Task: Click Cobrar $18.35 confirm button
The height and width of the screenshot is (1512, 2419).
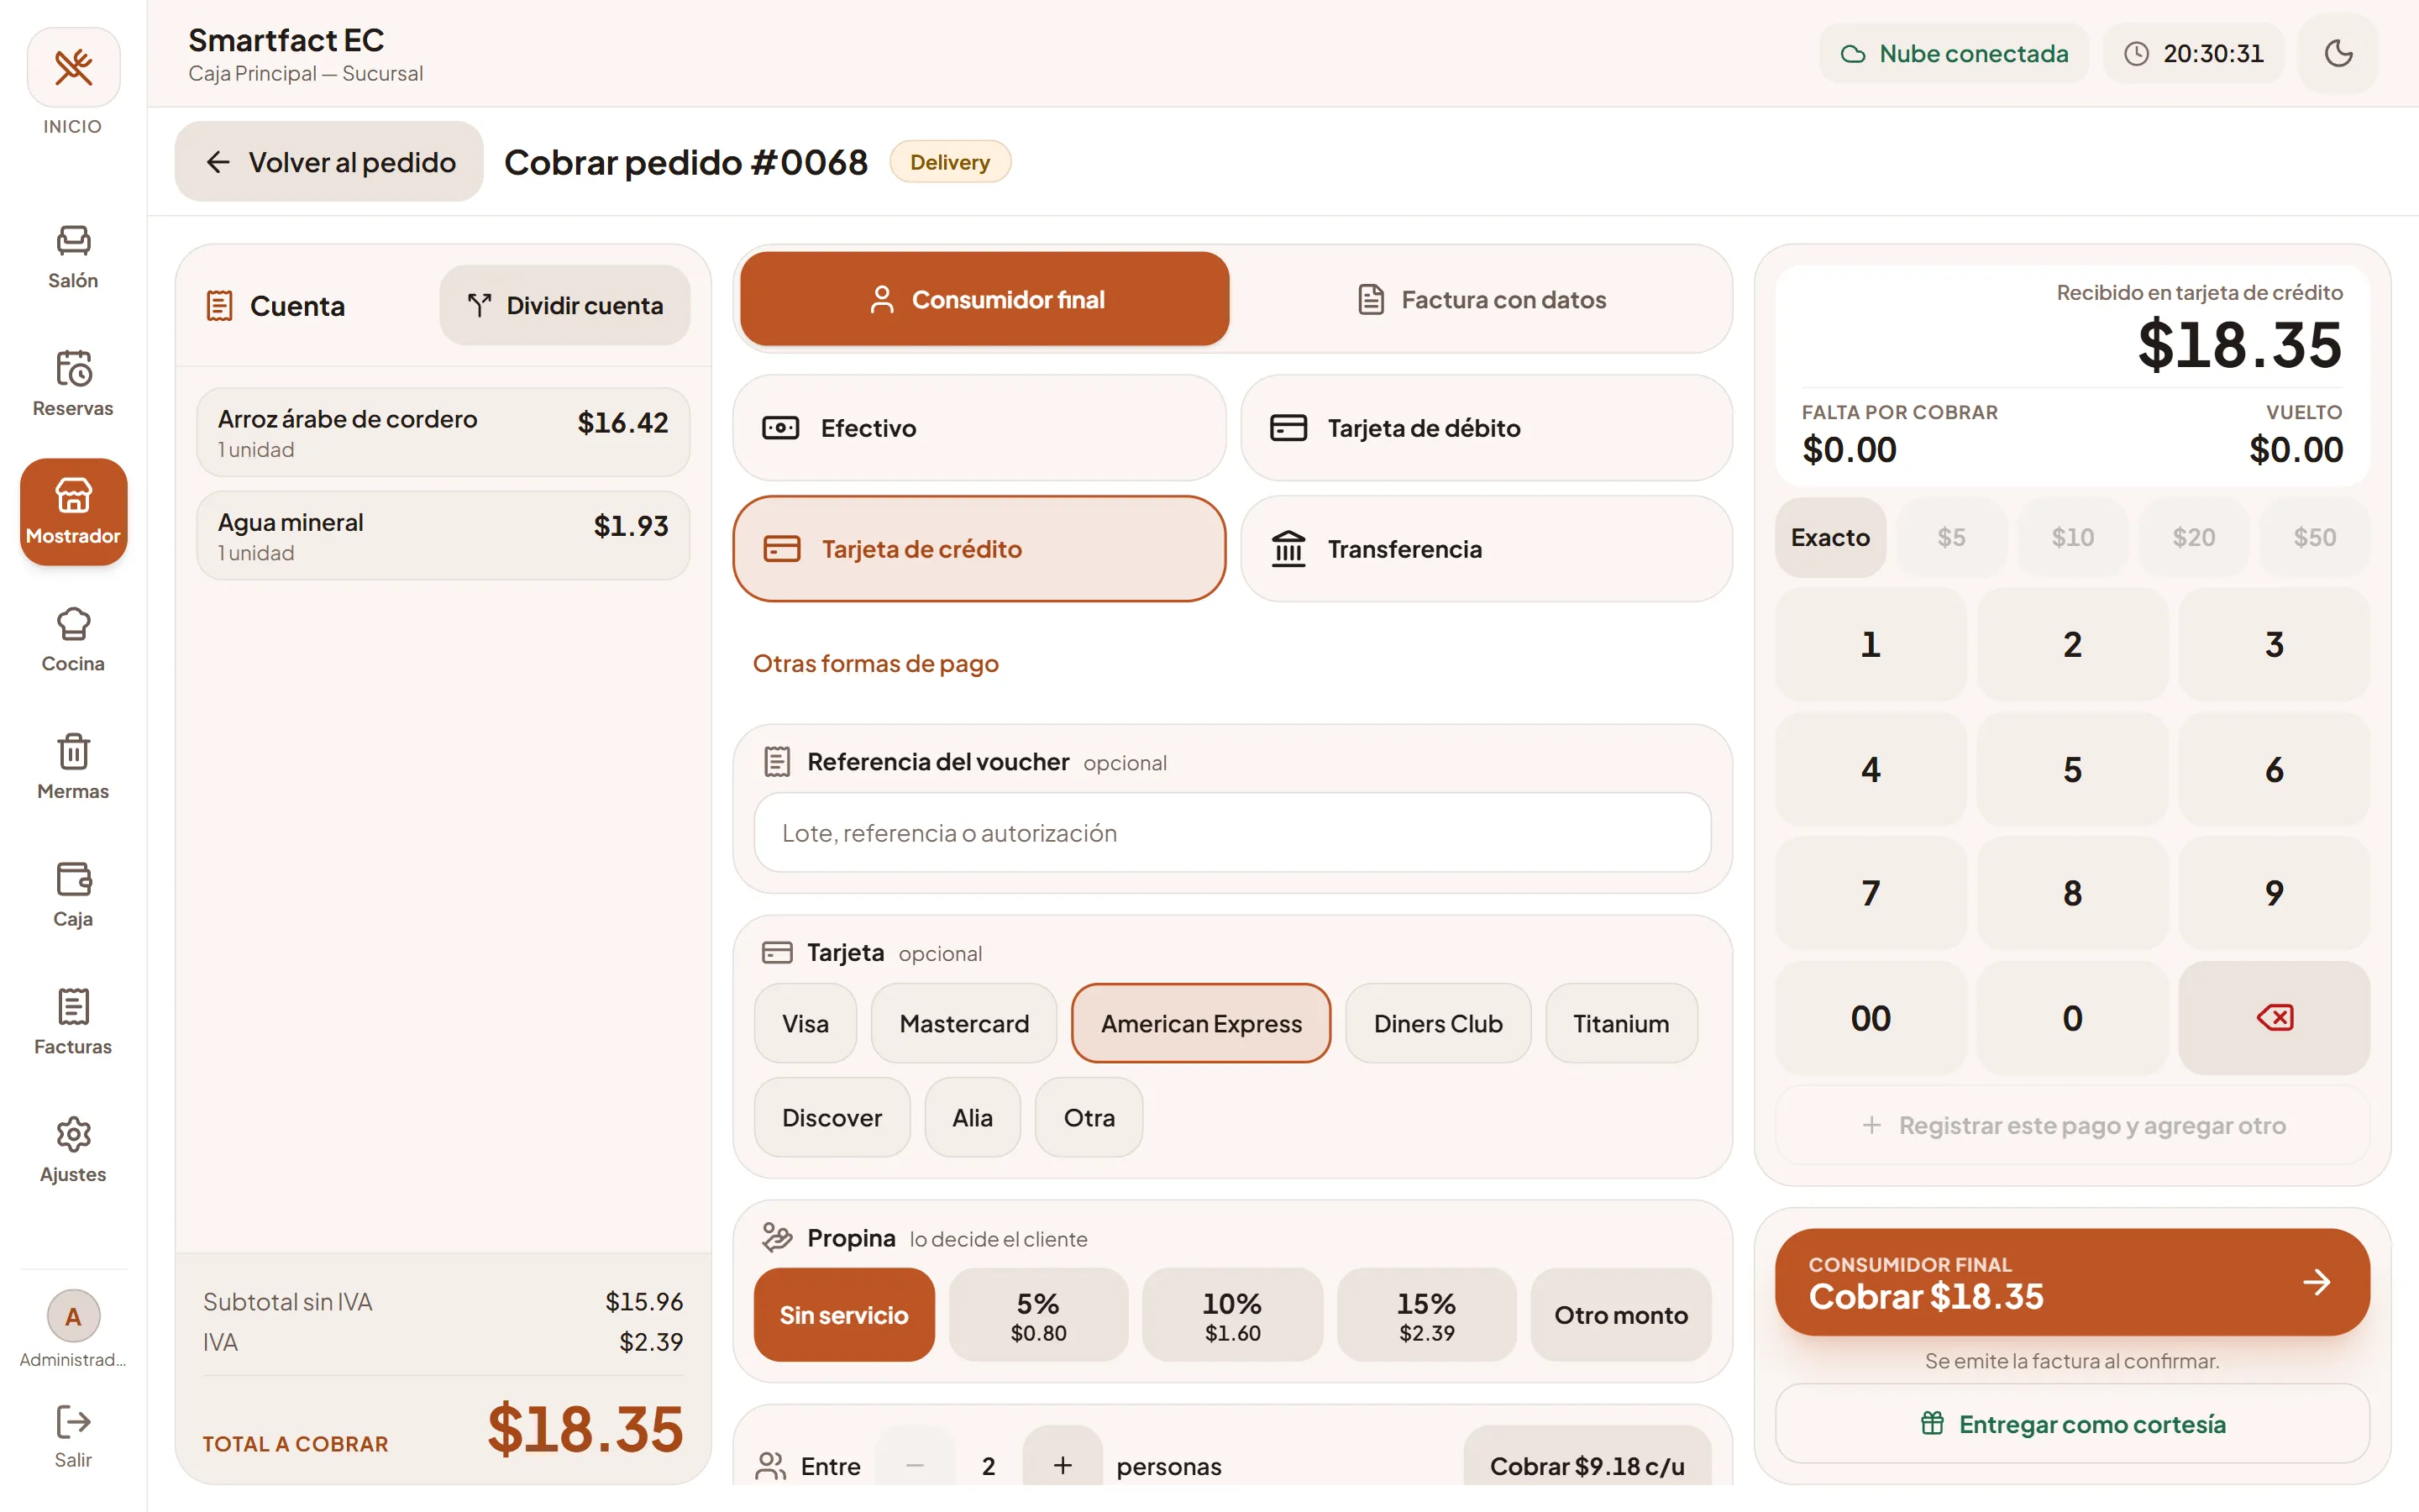Action: (2072, 1282)
